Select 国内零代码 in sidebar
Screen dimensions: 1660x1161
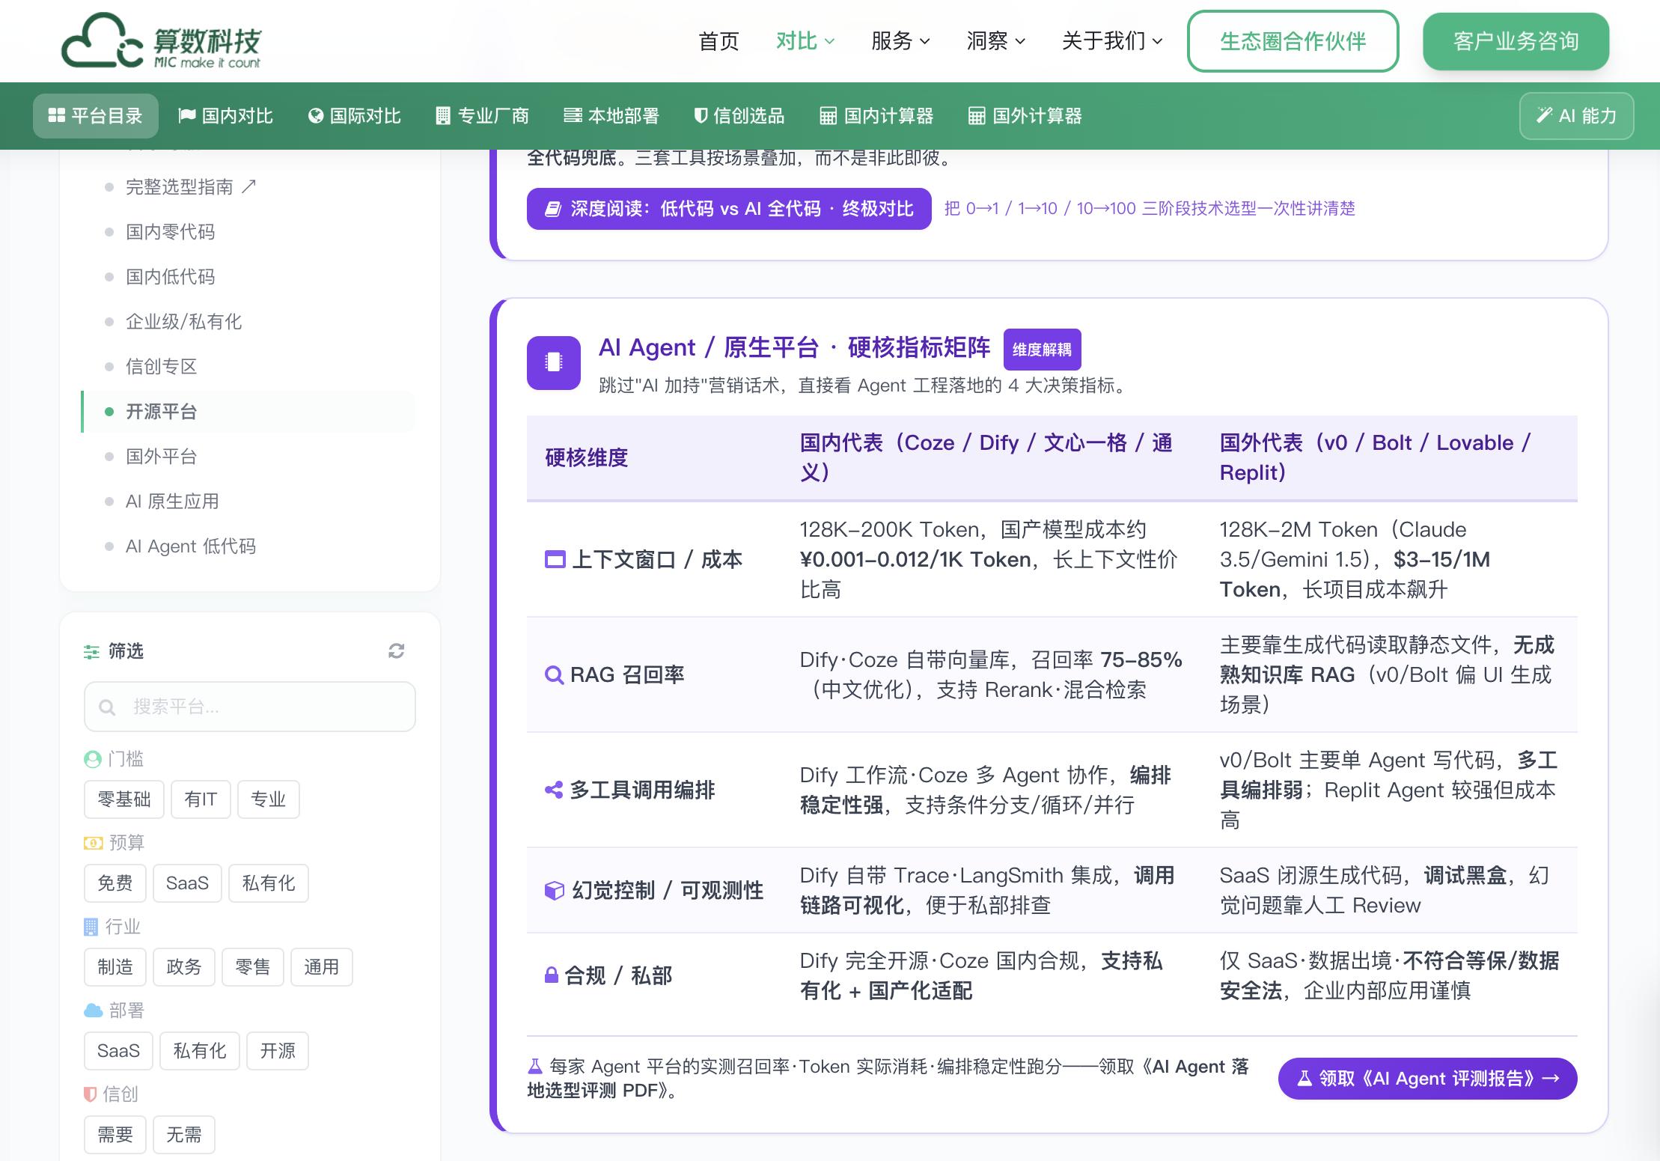[171, 232]
